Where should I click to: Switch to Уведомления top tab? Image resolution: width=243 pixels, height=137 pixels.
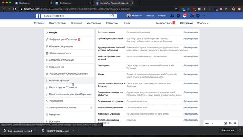[x=94, y=23]
